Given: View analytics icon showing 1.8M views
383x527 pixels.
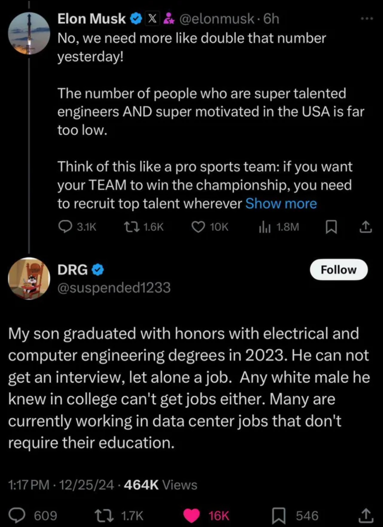Looking at the screenshot, I should (x=265, y=227).
